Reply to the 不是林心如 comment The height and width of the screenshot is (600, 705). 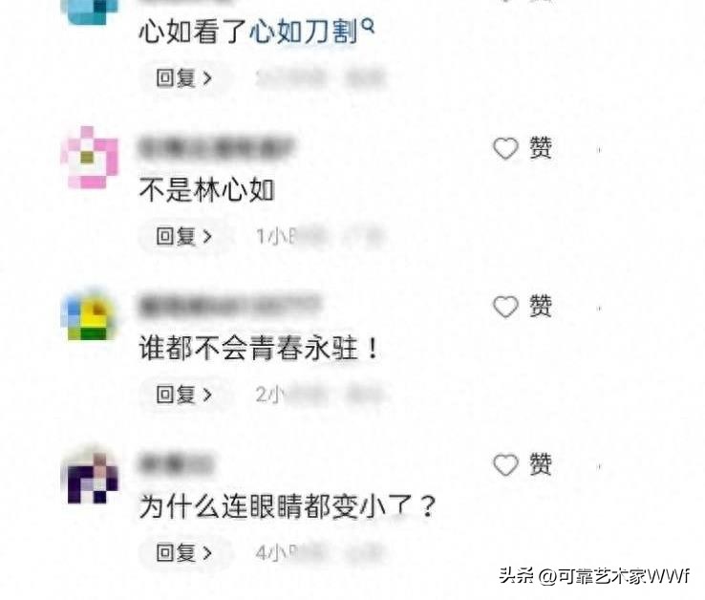(x=183, y=236)
